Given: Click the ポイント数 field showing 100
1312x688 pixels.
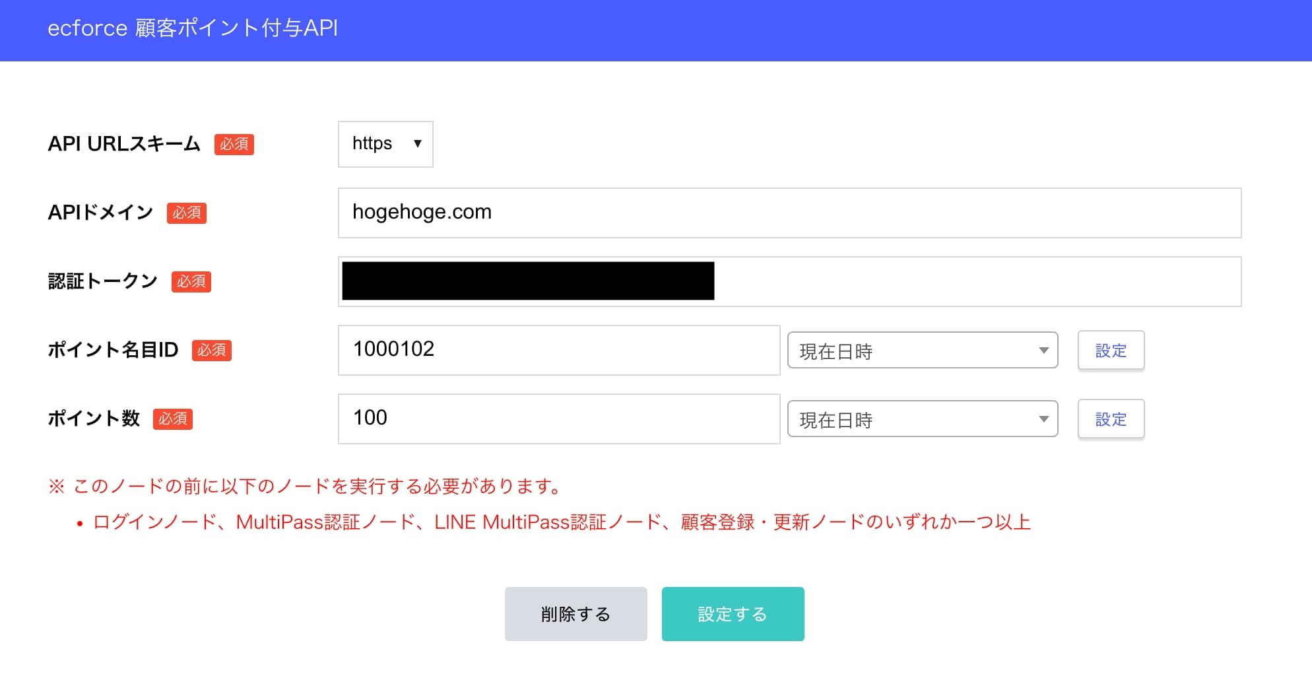Looking at the screenshot, I should pos(559,419).
